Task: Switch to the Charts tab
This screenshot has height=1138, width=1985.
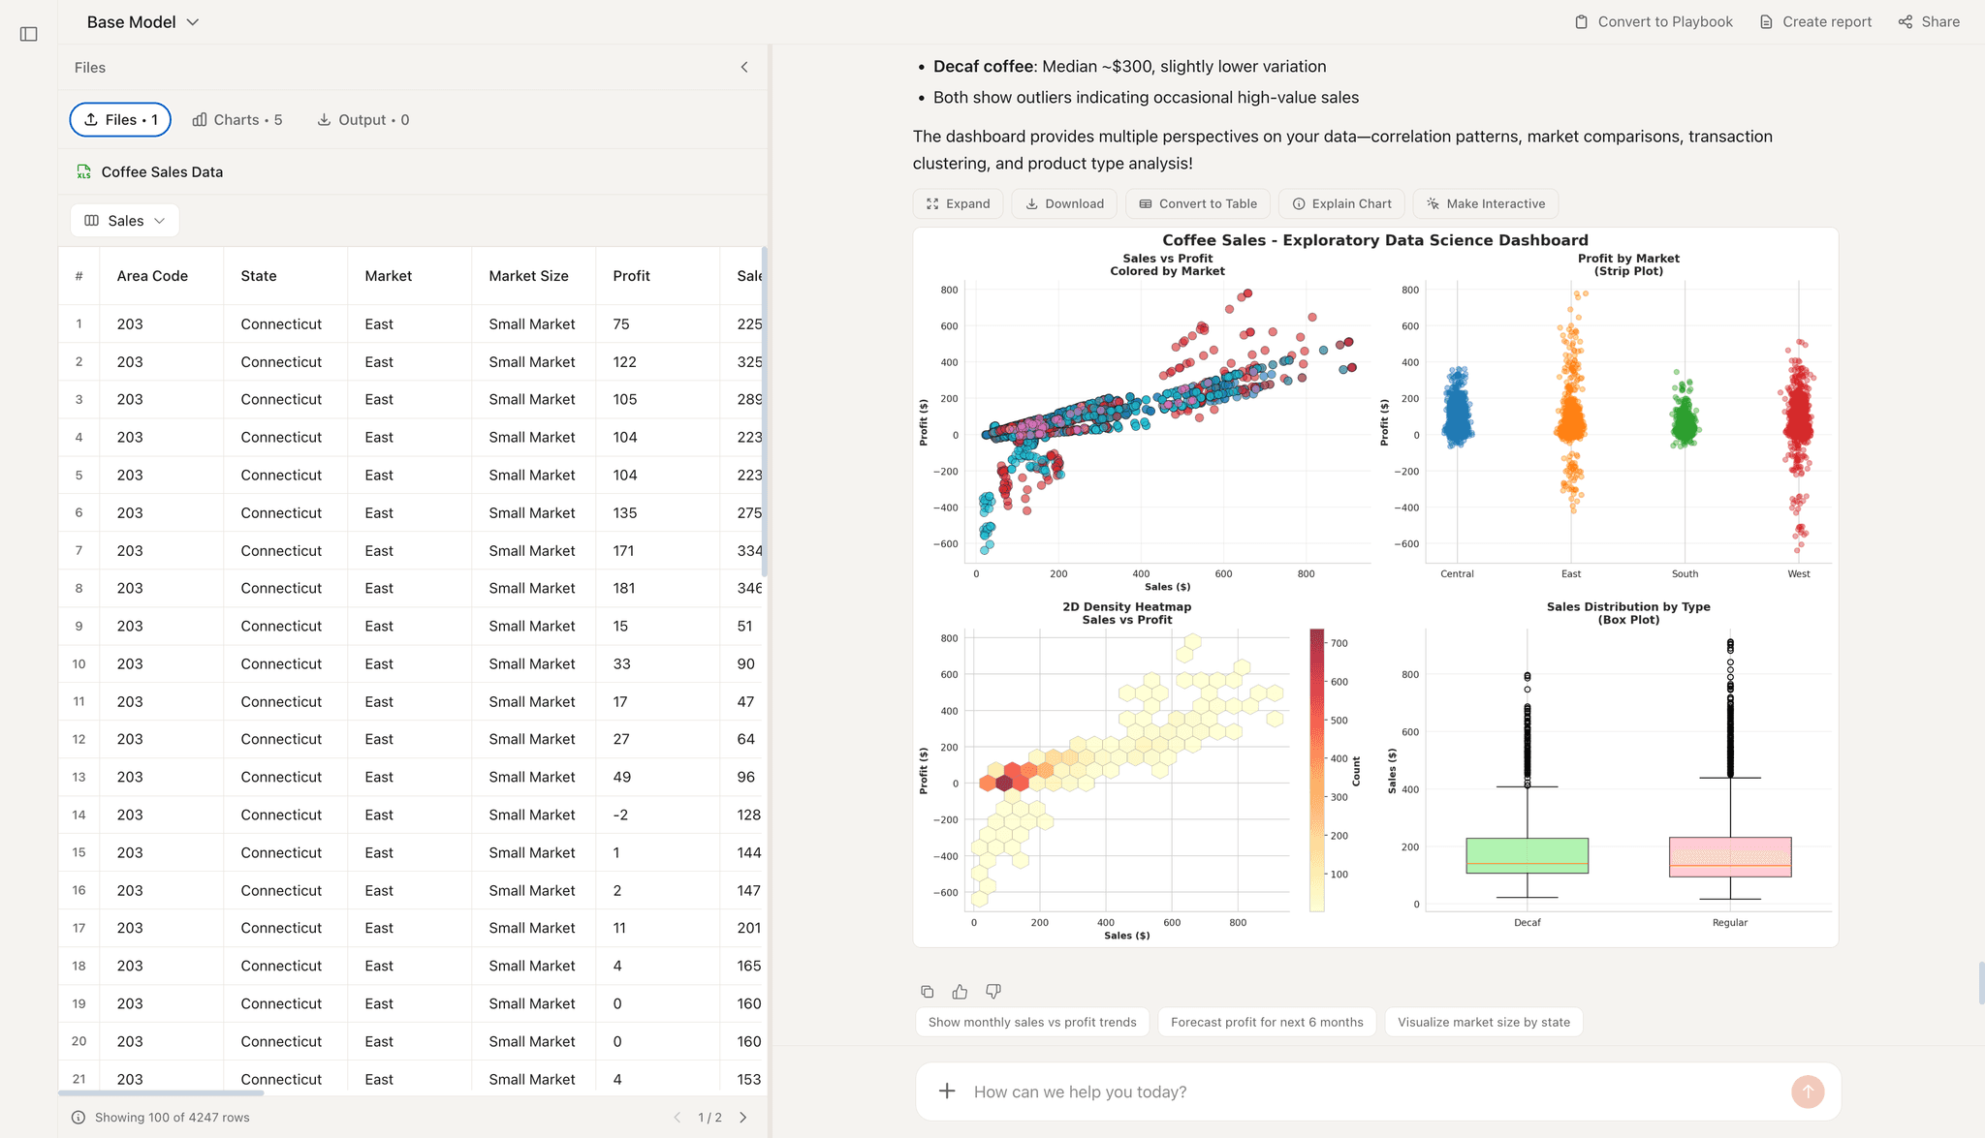Action: tap(236, 119)
